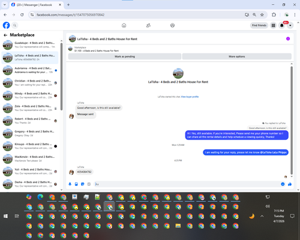Click the Mark as pending button
The height and width of the screenshot is (240, 300).
pyautogui.click(x=125, y=56)
